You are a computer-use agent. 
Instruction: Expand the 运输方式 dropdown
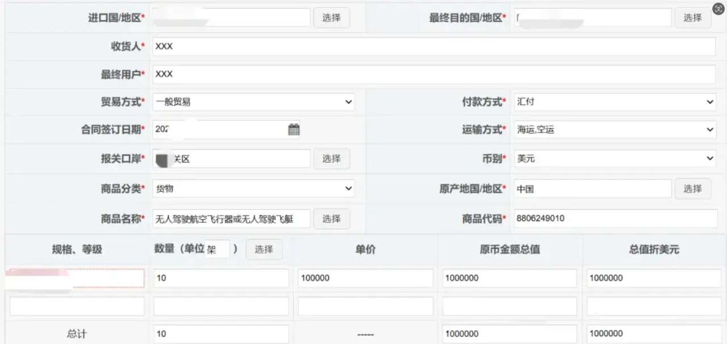[615, 130]
